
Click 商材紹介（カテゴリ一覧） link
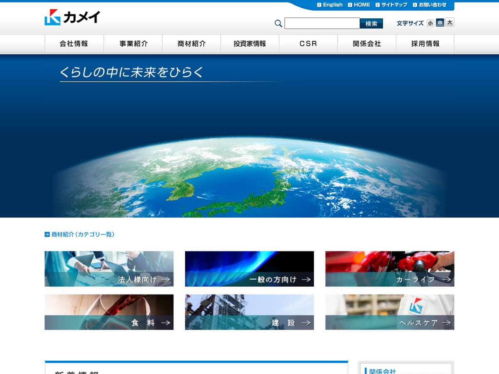point(82,234)
